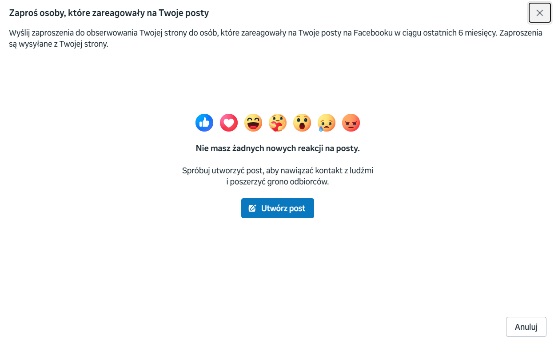Select the red heart Love reaction icon
Screen dimensions: 554x340
pos(229,123)
